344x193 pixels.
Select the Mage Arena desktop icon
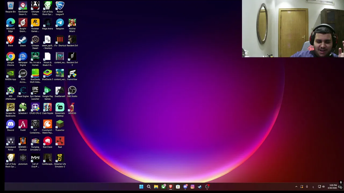point(48,24)
